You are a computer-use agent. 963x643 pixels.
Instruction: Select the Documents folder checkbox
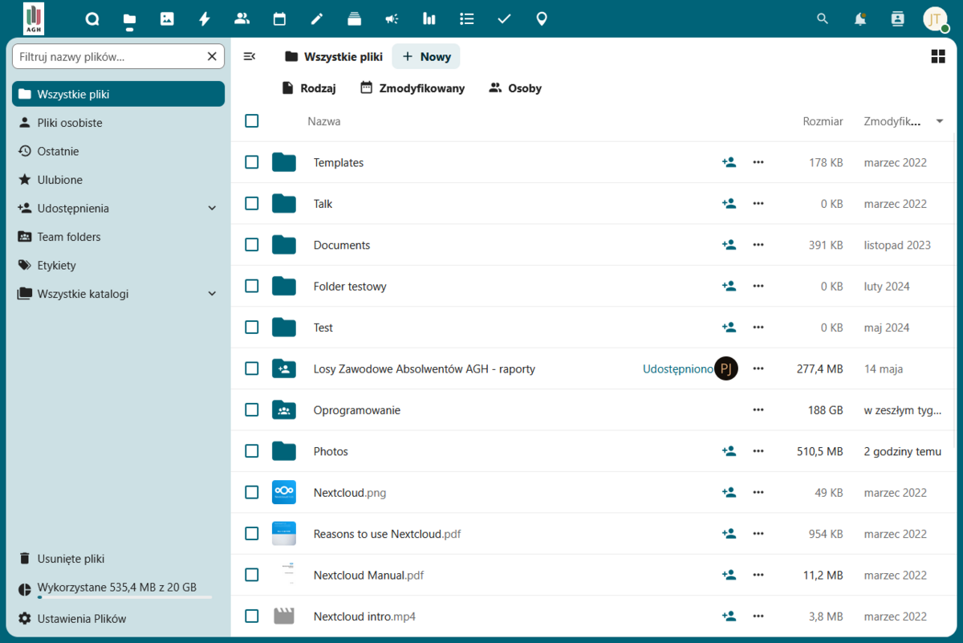(x=252, y=245)
